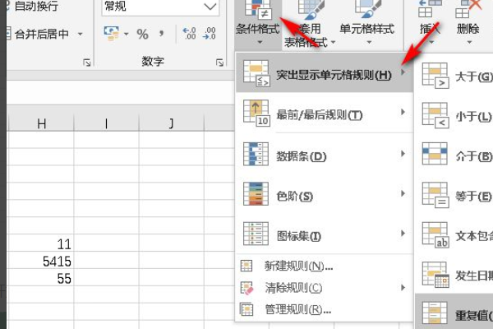Expand 清除规则 submenu arrow
The height and width of the screenshot is (329, 493).
pos(403,287)
